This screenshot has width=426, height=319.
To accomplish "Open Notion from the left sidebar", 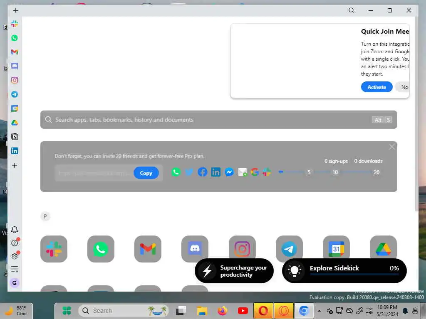I will pyautogui.click(x=15, y=137).
